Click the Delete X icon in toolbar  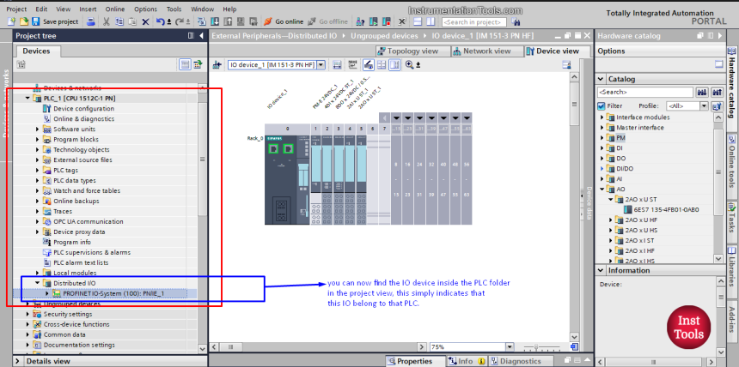pos(145,21)
